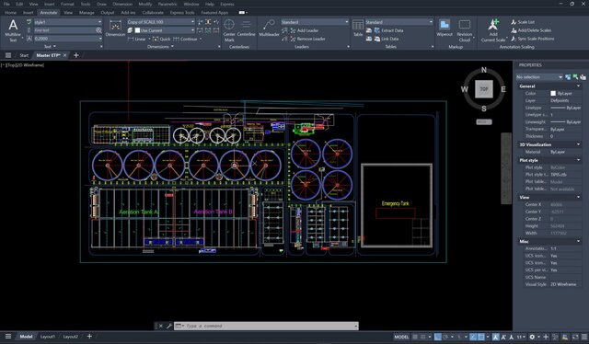Click Add Leader button
Viewport: 589px width, 344px height.
304,30
